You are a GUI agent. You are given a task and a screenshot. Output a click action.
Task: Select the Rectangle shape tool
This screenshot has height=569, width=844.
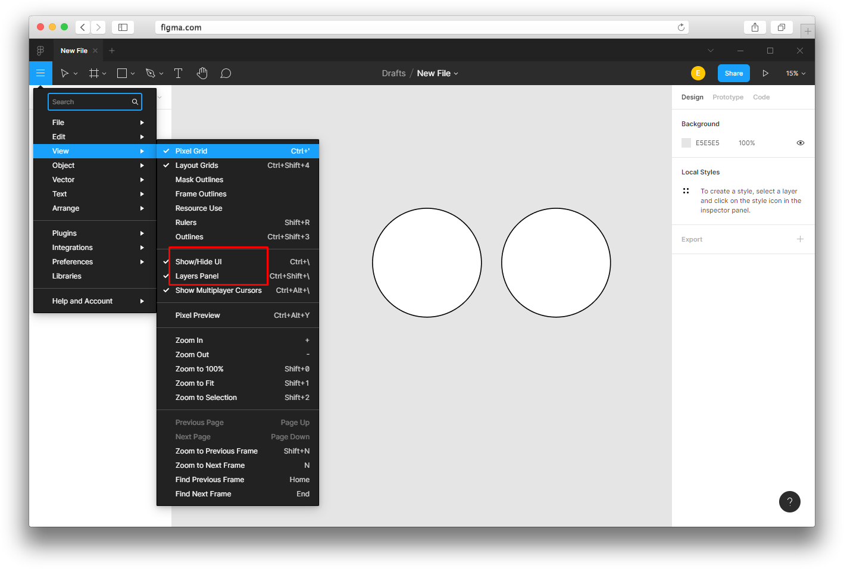click(122, 73)
